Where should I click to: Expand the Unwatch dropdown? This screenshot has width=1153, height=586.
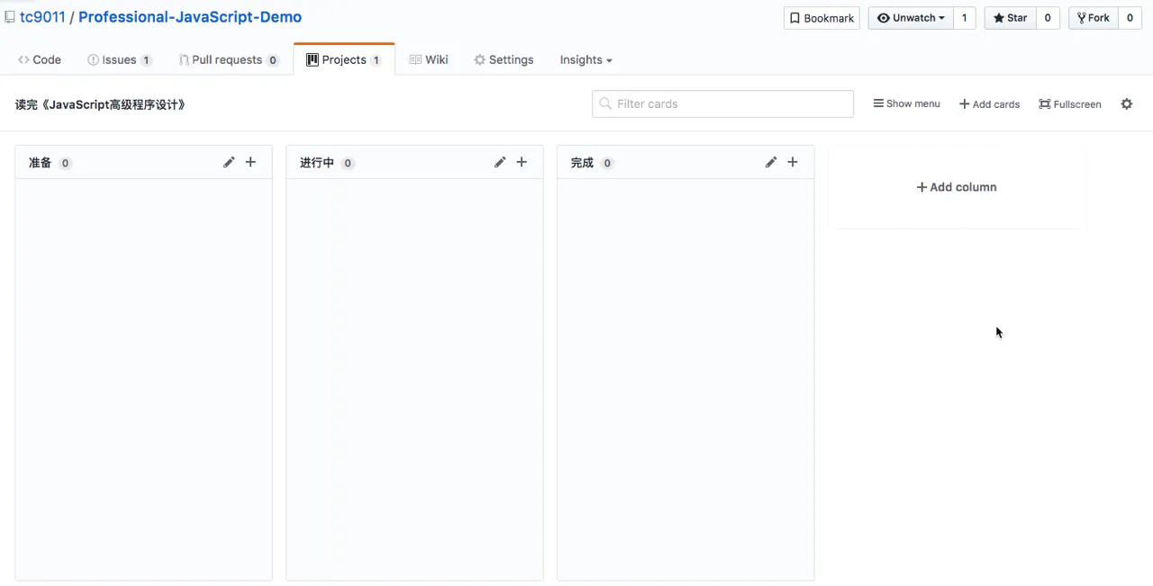click(910, 18)
